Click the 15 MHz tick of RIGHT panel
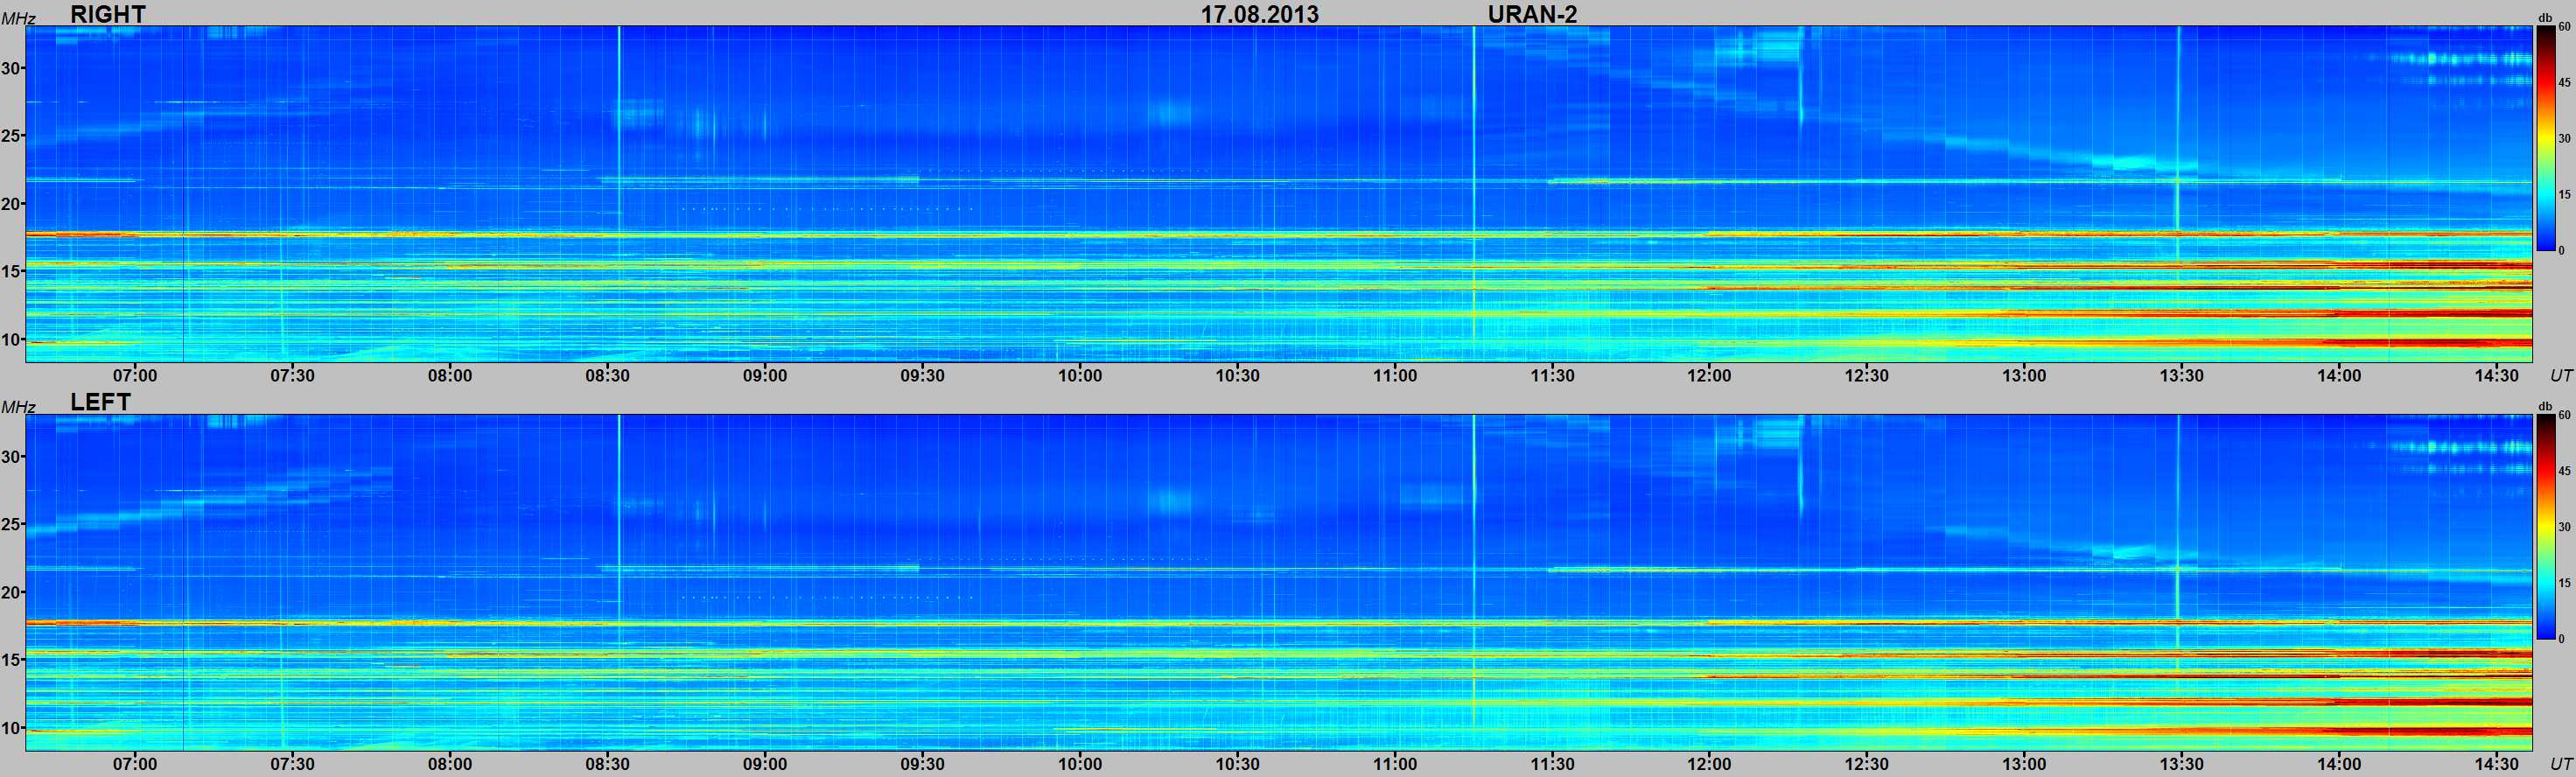The height and width of the screenshot is (777, 2576). coord(11,271)
